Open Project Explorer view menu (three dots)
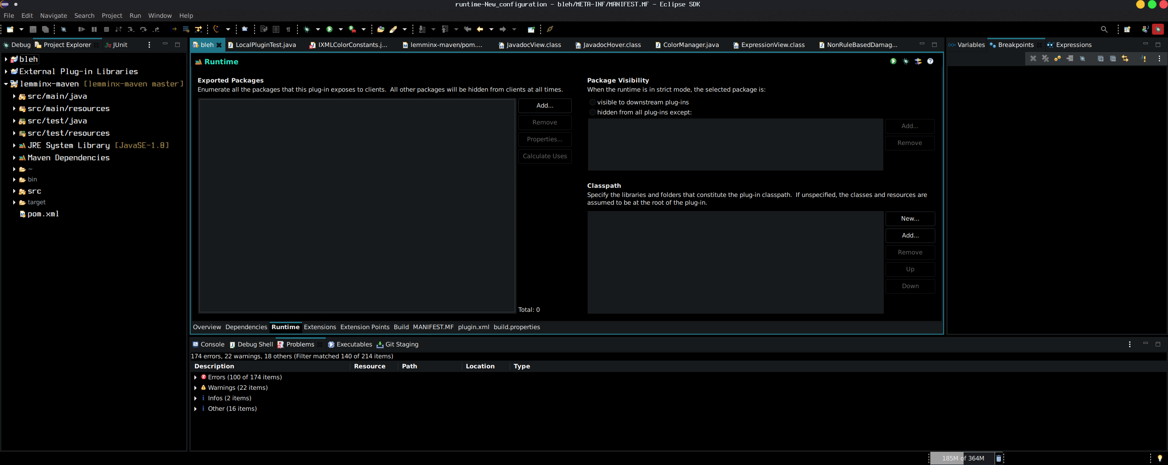 point(149,45)
